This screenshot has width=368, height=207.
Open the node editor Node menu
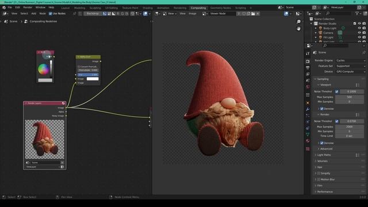(x=43, y=14)
